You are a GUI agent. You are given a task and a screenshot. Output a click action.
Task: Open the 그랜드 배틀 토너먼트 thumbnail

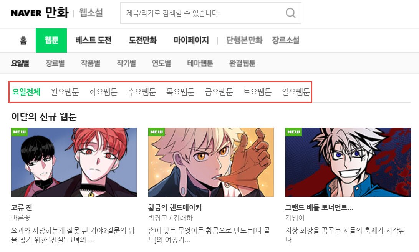348,162
